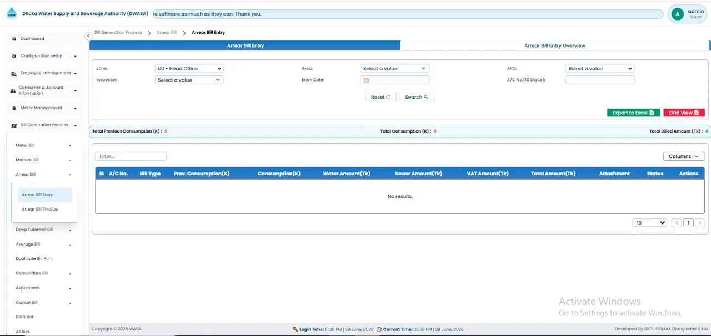Image resolution: width=711 pixels, height=336 pixels.
Task: Expand the Adjustment submenu
Action: pos(70,288)
